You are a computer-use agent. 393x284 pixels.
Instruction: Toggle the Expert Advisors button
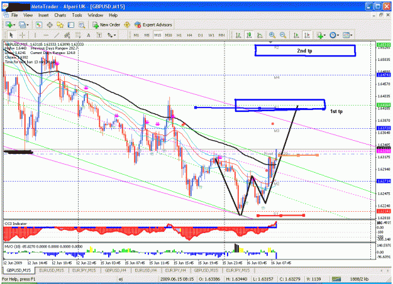pyautogui.click(x=153, y=25)
